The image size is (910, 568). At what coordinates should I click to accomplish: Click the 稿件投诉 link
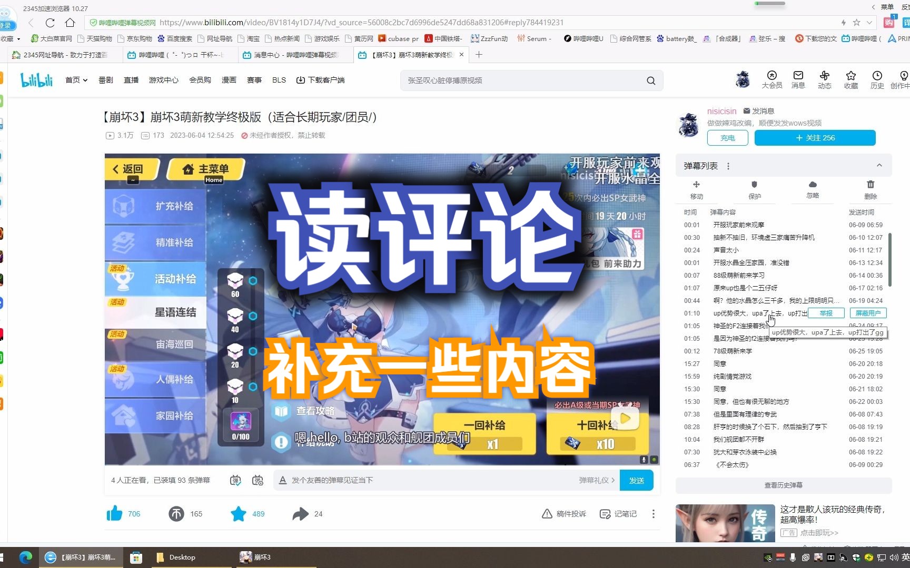click(564, 514)
